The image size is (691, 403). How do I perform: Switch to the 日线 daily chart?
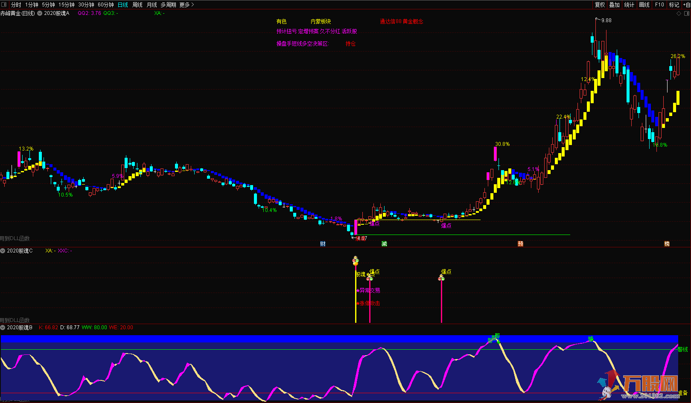click(123, 5)
